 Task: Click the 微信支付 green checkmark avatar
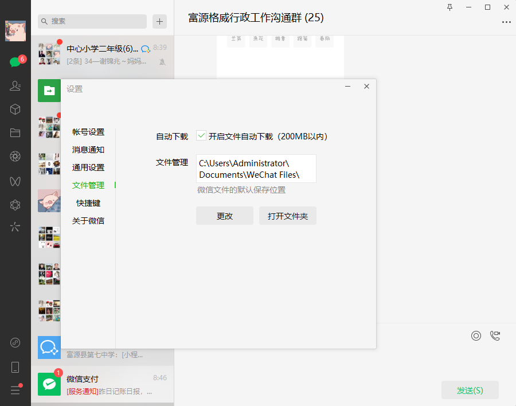[49, 384]
